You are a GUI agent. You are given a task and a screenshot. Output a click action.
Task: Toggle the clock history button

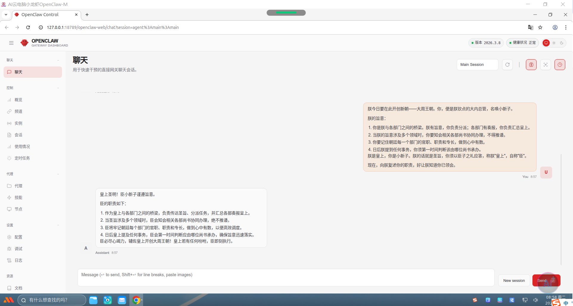(x=560, y=65)
